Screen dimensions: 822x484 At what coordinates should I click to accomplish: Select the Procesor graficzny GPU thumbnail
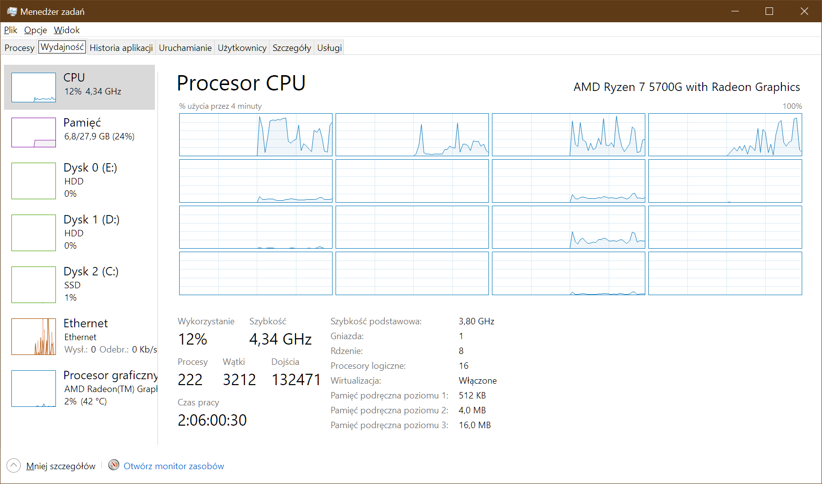pos(34,389)
